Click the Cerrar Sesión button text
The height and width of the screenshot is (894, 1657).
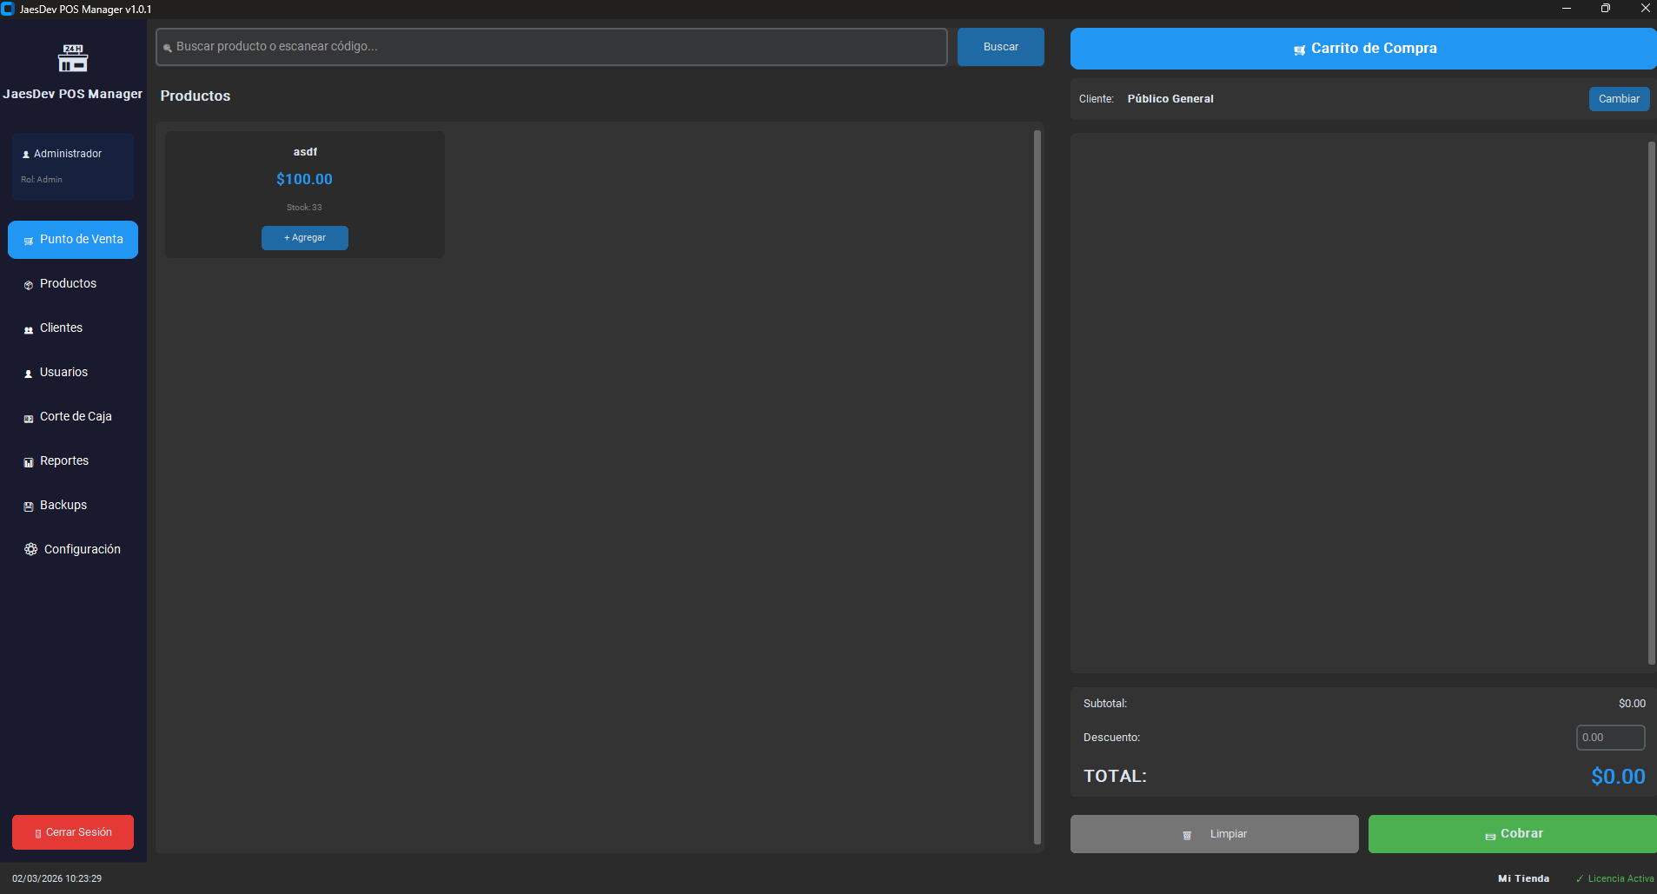[x=79, y=832]
